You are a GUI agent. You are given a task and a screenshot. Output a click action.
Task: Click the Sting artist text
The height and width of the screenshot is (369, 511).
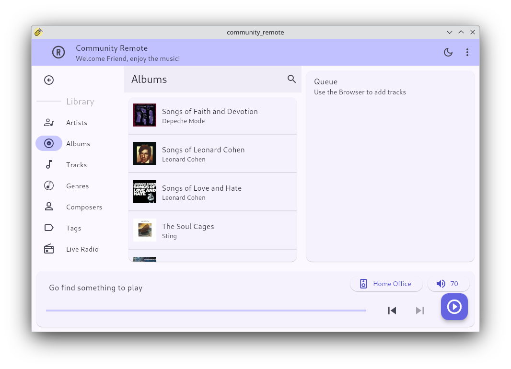tap(170, 236)
